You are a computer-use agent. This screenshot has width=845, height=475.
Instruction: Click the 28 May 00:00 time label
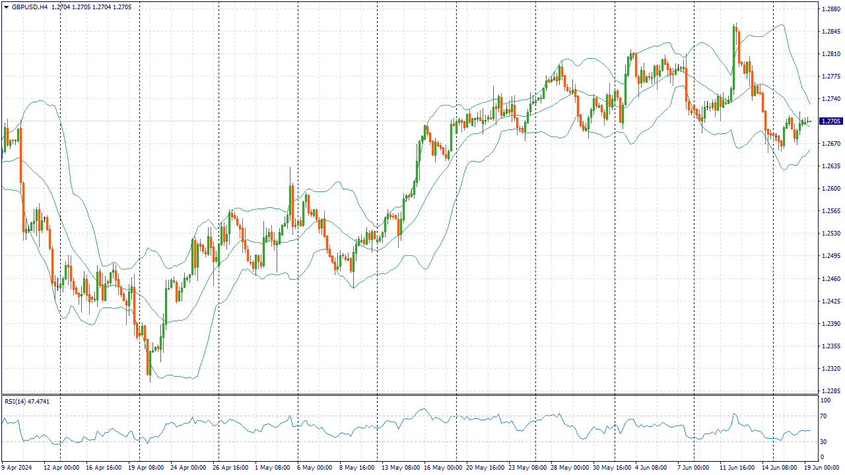569,467
